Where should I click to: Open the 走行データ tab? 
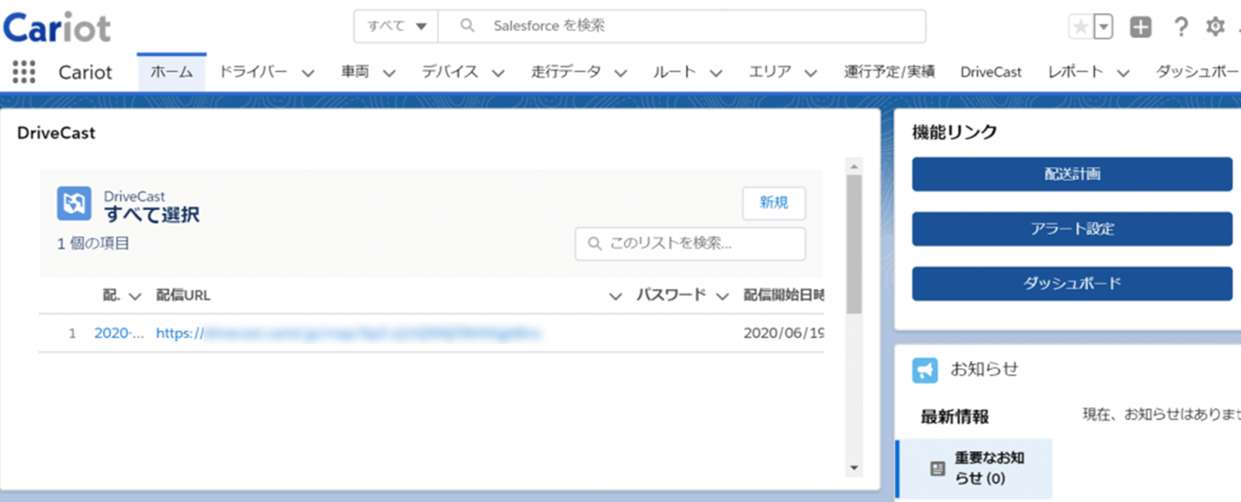(566, 72)
